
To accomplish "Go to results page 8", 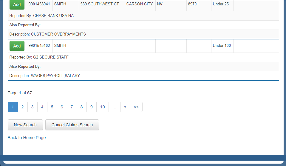I will click(x=81, y=107).
